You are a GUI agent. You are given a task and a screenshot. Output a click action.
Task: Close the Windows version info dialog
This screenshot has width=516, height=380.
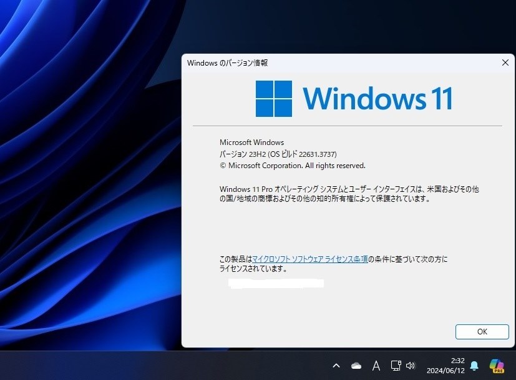pos(505,62)
